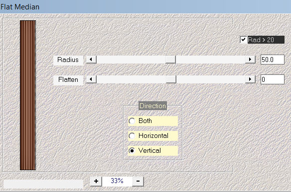Zoom out preview with minus button
Image resolution: width=291 pixels, height=192 pixels.
click(138, 181)
